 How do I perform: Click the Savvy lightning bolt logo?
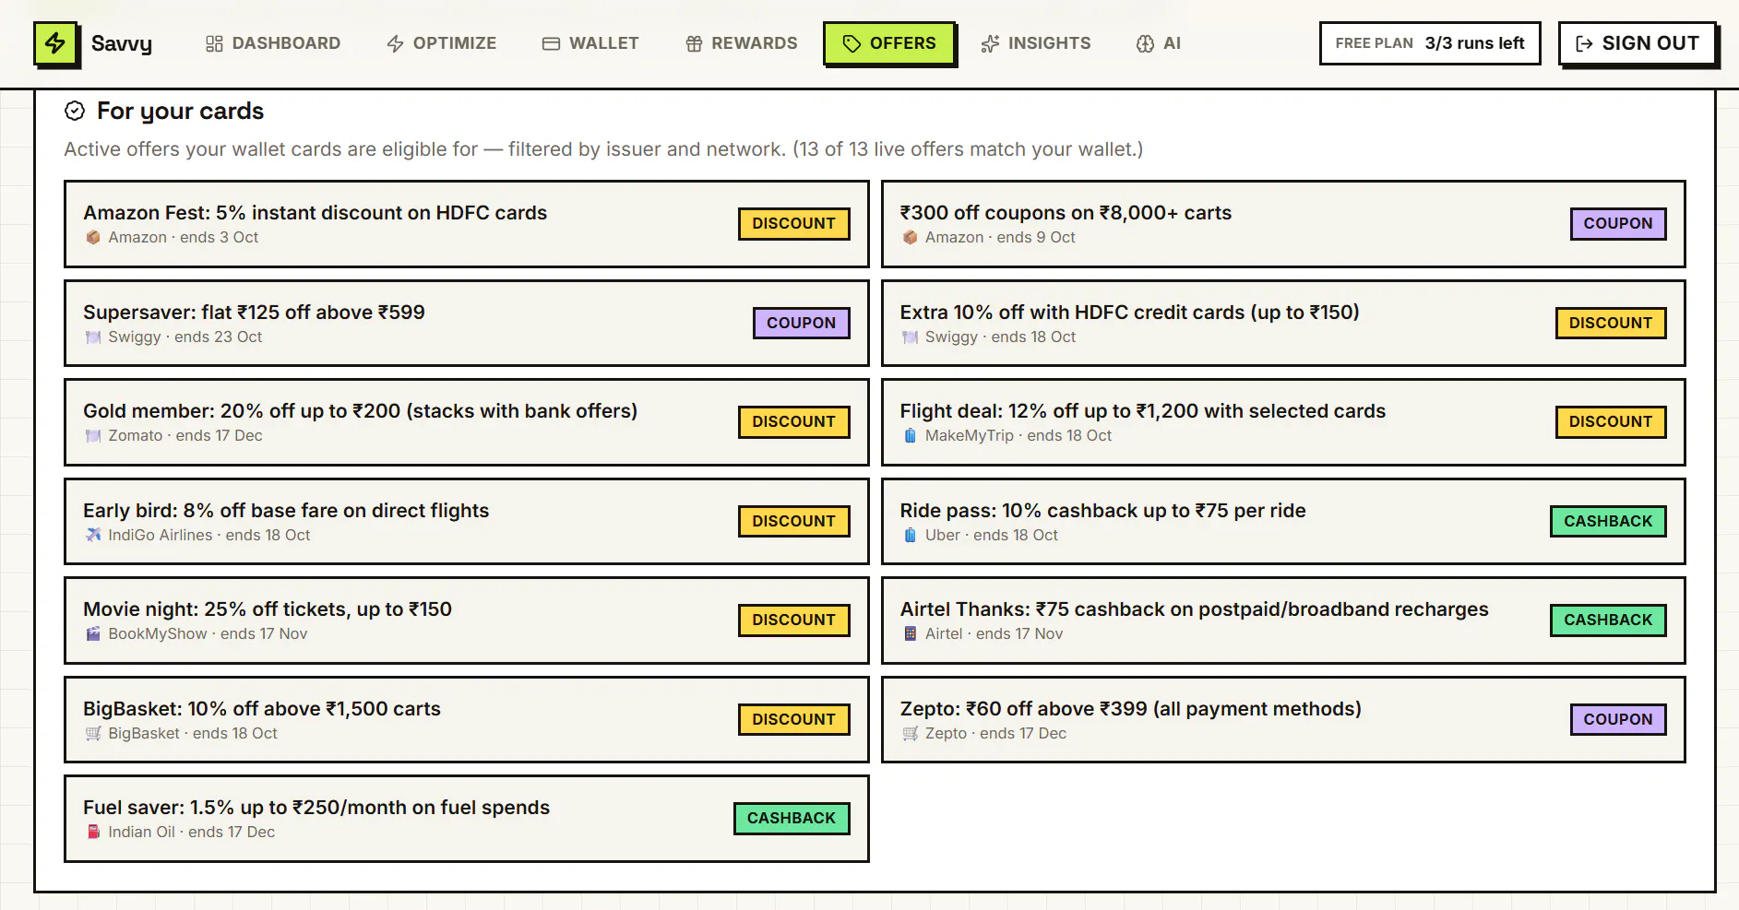click(x=55, y=43)
